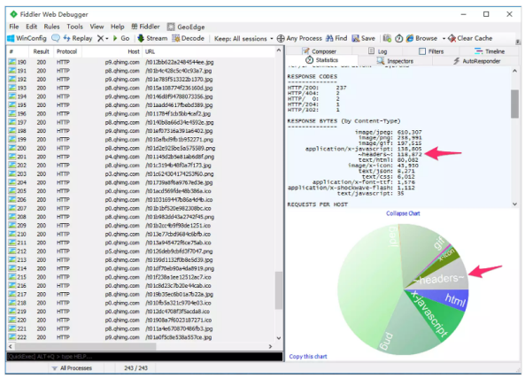Click the Go resume button
The width and height of the screenshot is (525, 378).
tap(121, 38)
